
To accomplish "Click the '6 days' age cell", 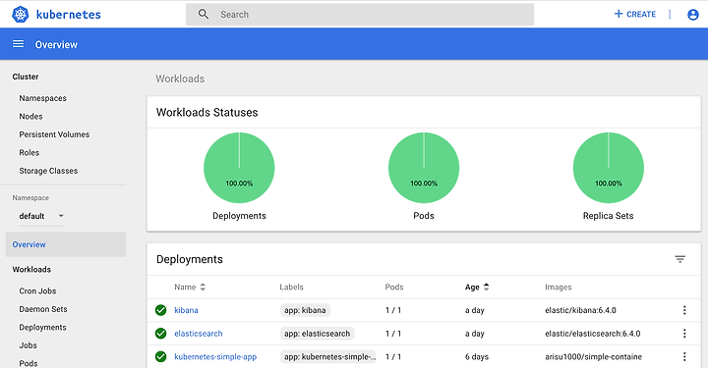I will click(x=477, y=357).
